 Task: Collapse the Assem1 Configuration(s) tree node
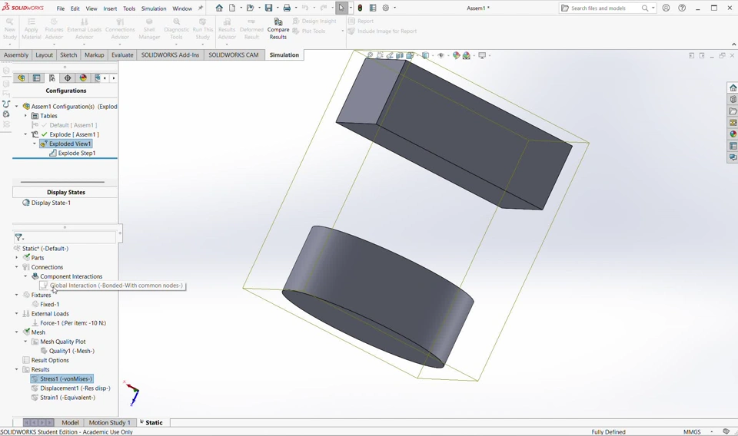16,107
